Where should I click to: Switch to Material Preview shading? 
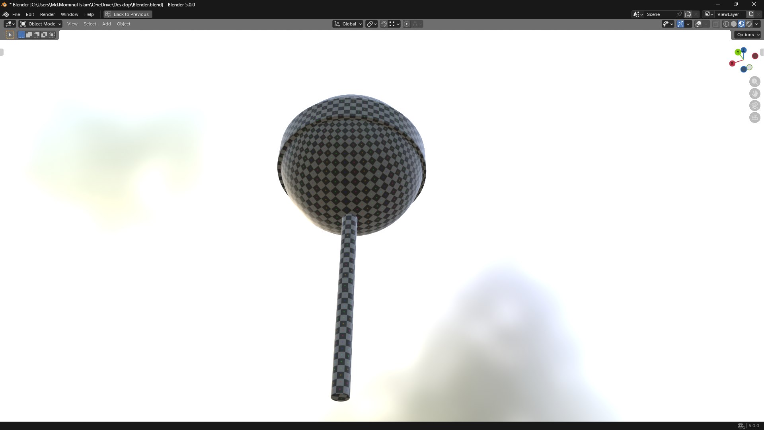click(x=741, y=24)
